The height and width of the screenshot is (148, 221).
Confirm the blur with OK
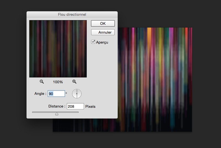103,23
